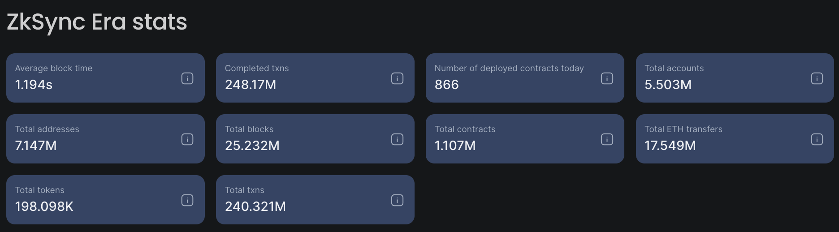839x232 pixels.
Task: Open info icon for Total blocks
Action: [x=397, y=139]
